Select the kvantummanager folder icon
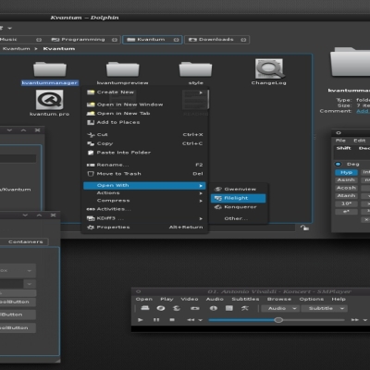 50,69
